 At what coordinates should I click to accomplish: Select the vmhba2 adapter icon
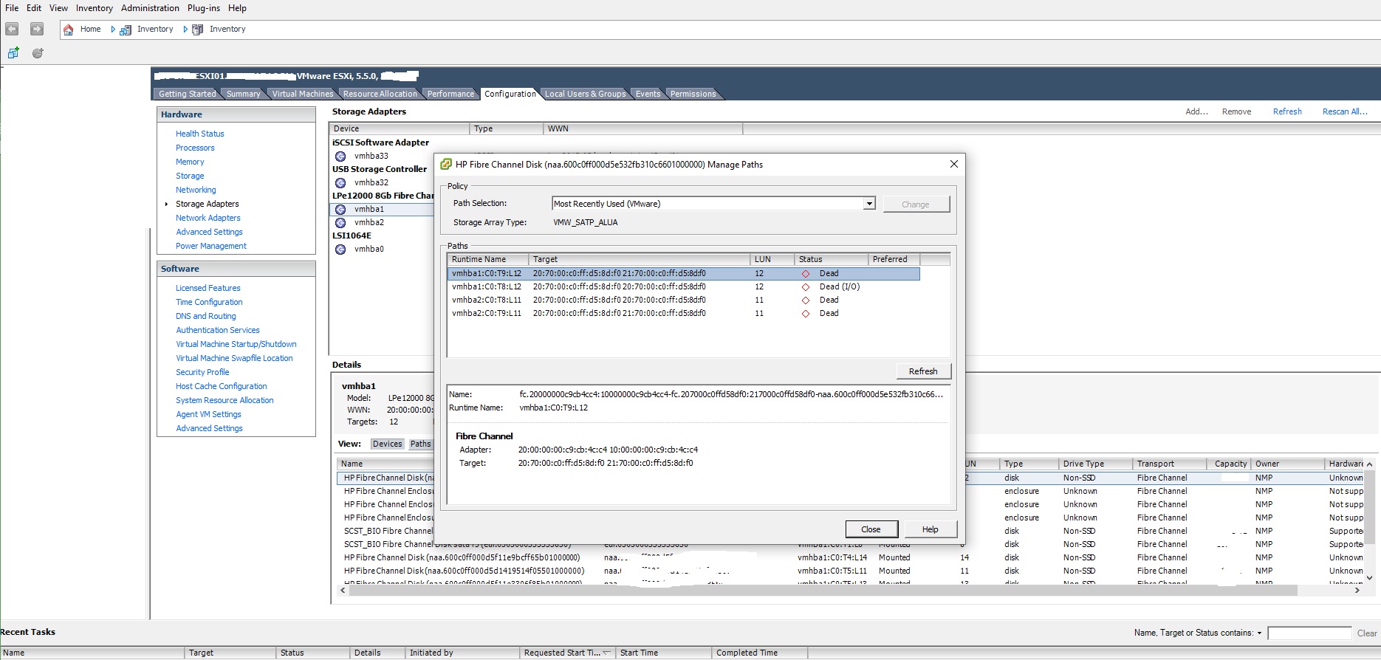click(340, 222)
